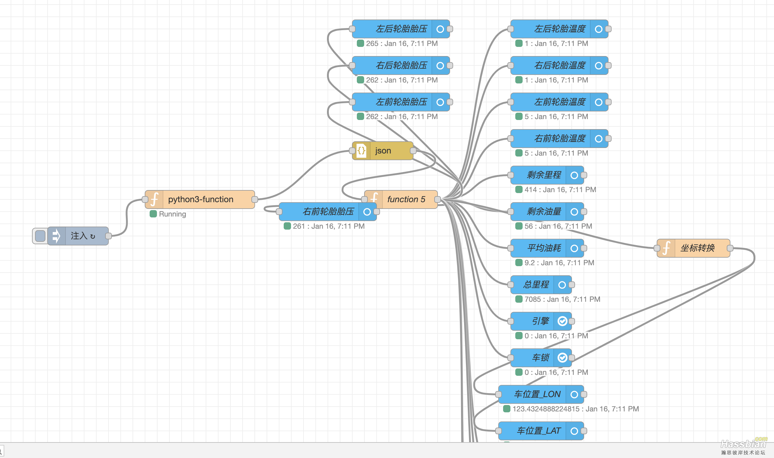Select the 坐标转换 node label
The width and height of the screenshot is (774, 458).
click(x=698, y=248)
